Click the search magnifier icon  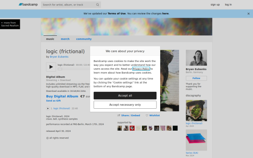click(97, 5)
